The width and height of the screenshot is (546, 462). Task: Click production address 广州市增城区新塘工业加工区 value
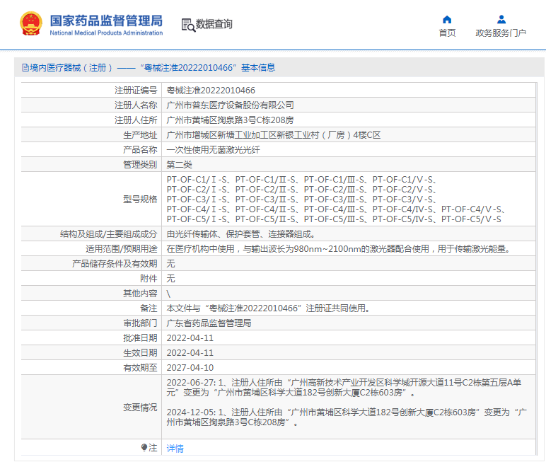tap(273, 135)
